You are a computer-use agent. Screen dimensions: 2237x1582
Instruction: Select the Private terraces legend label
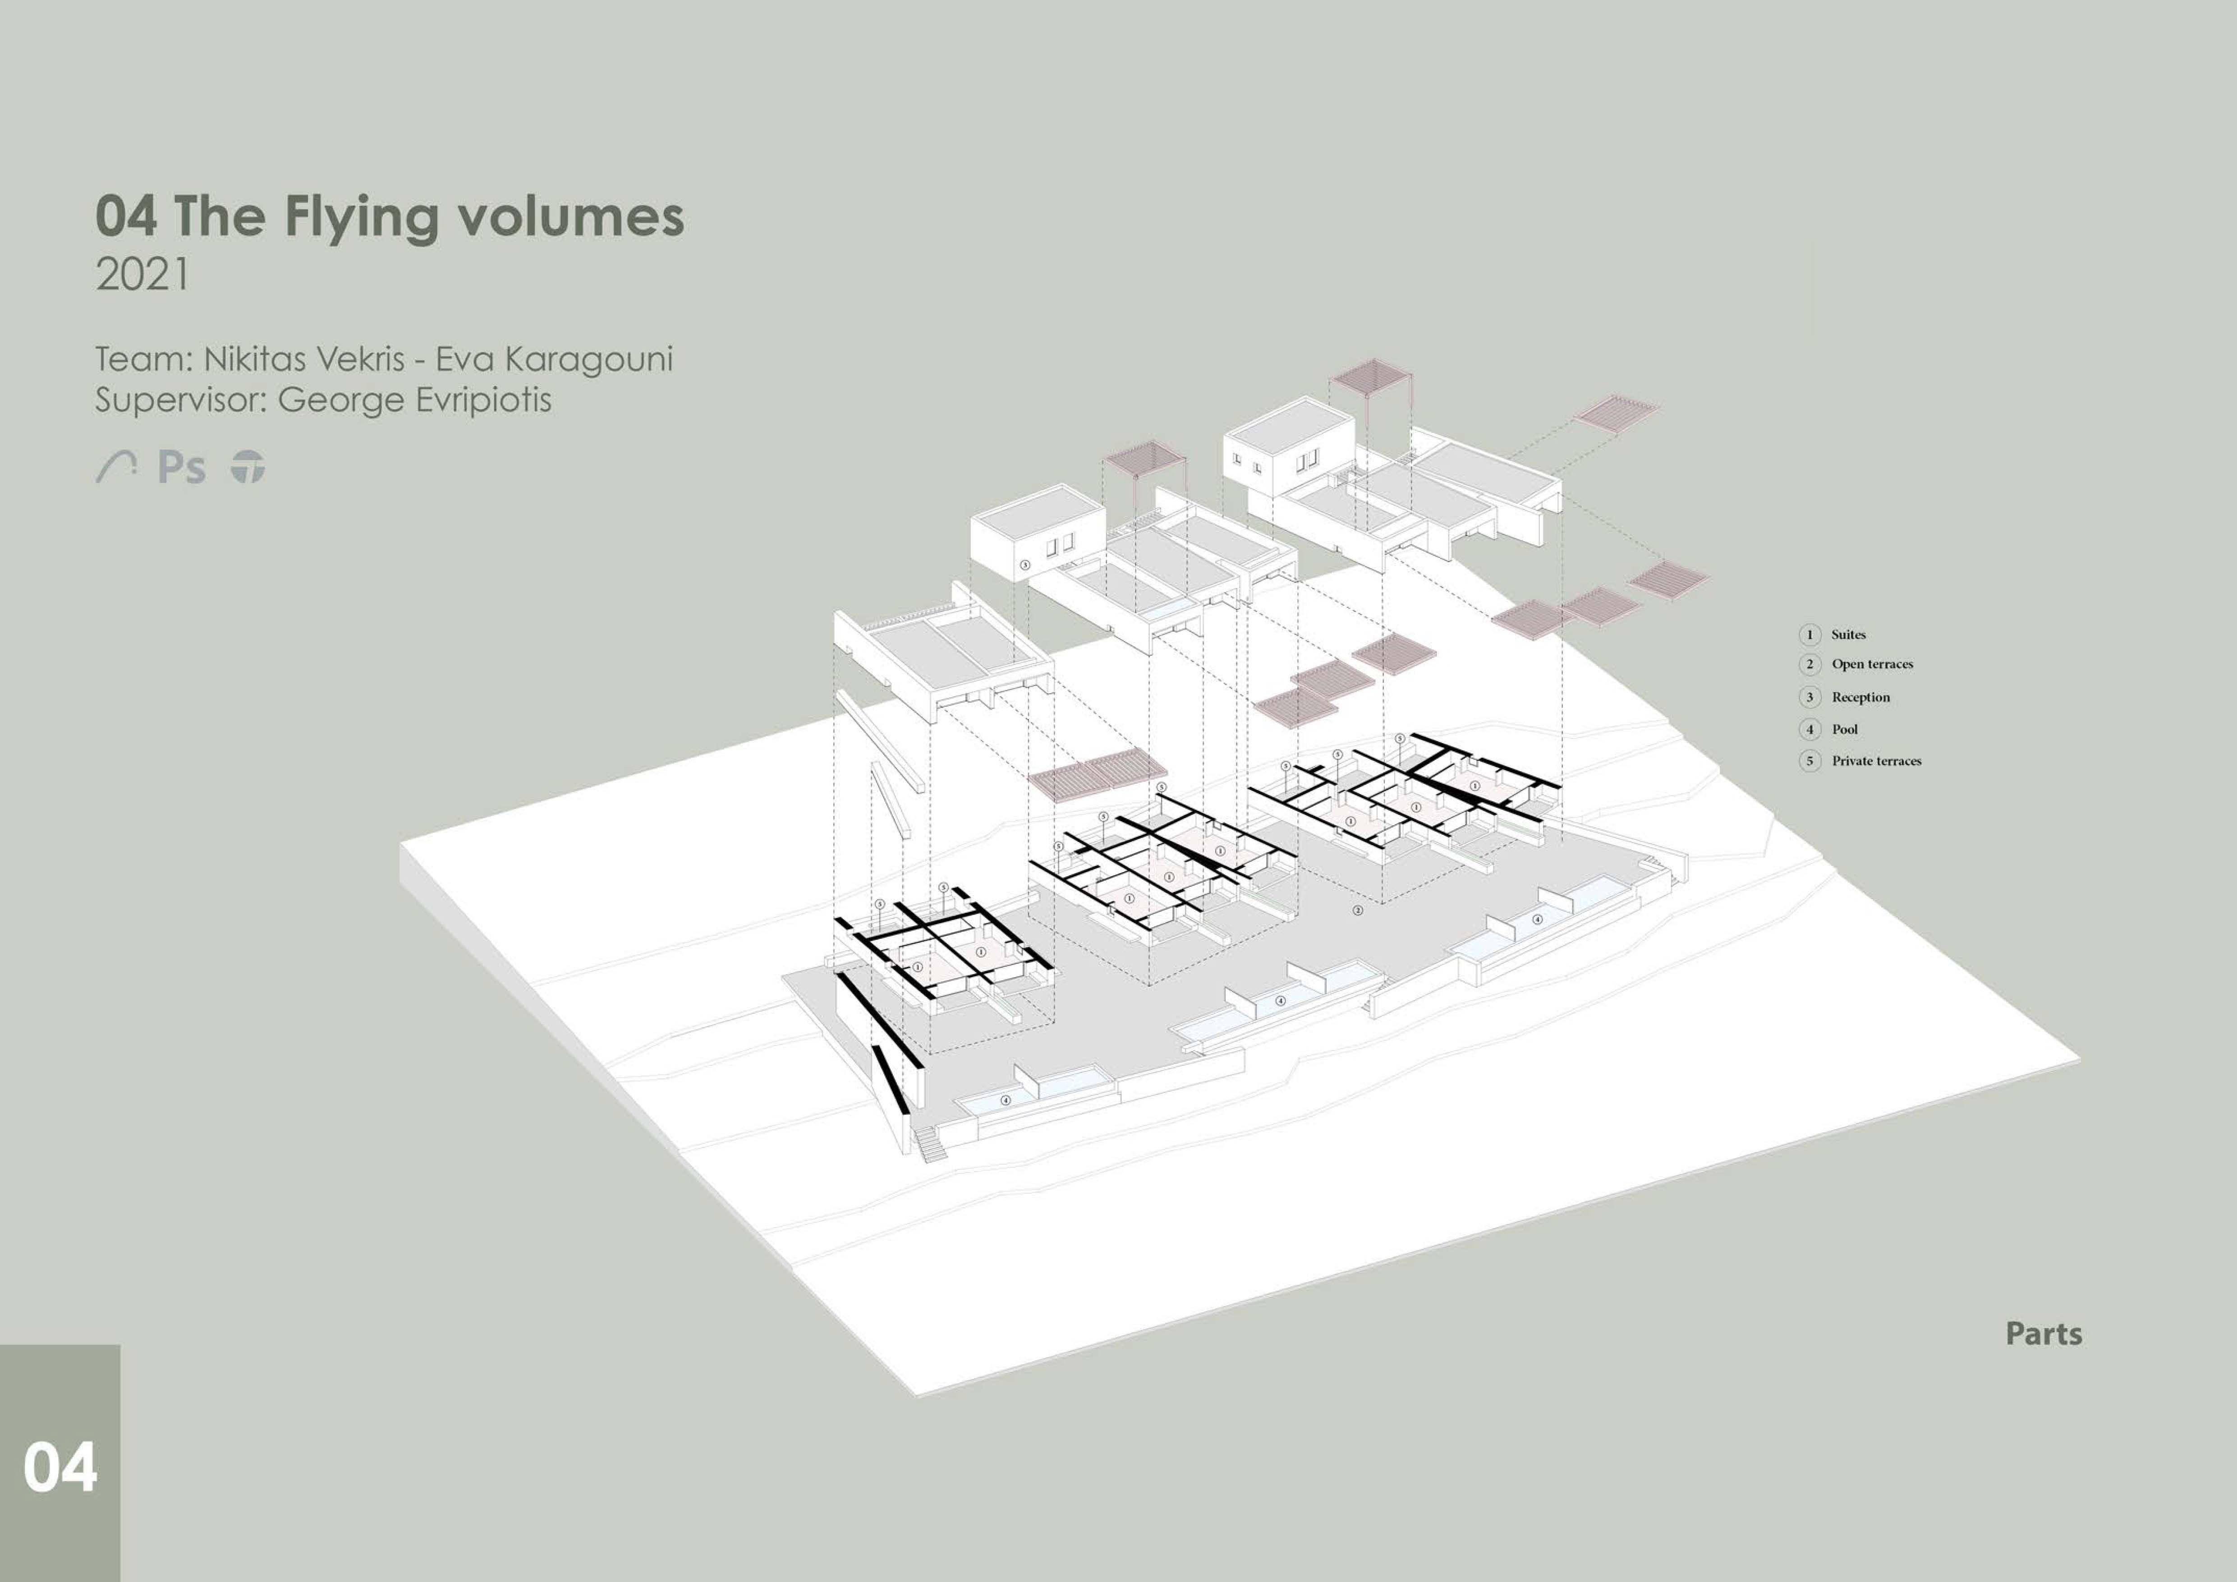coord(1877,761)
